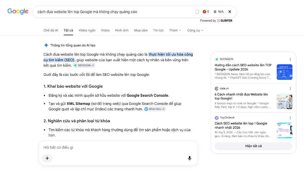Open the Tin tức tab
Image resolution: width=304 pixels, height=170 pixels.
pos(158,30)
